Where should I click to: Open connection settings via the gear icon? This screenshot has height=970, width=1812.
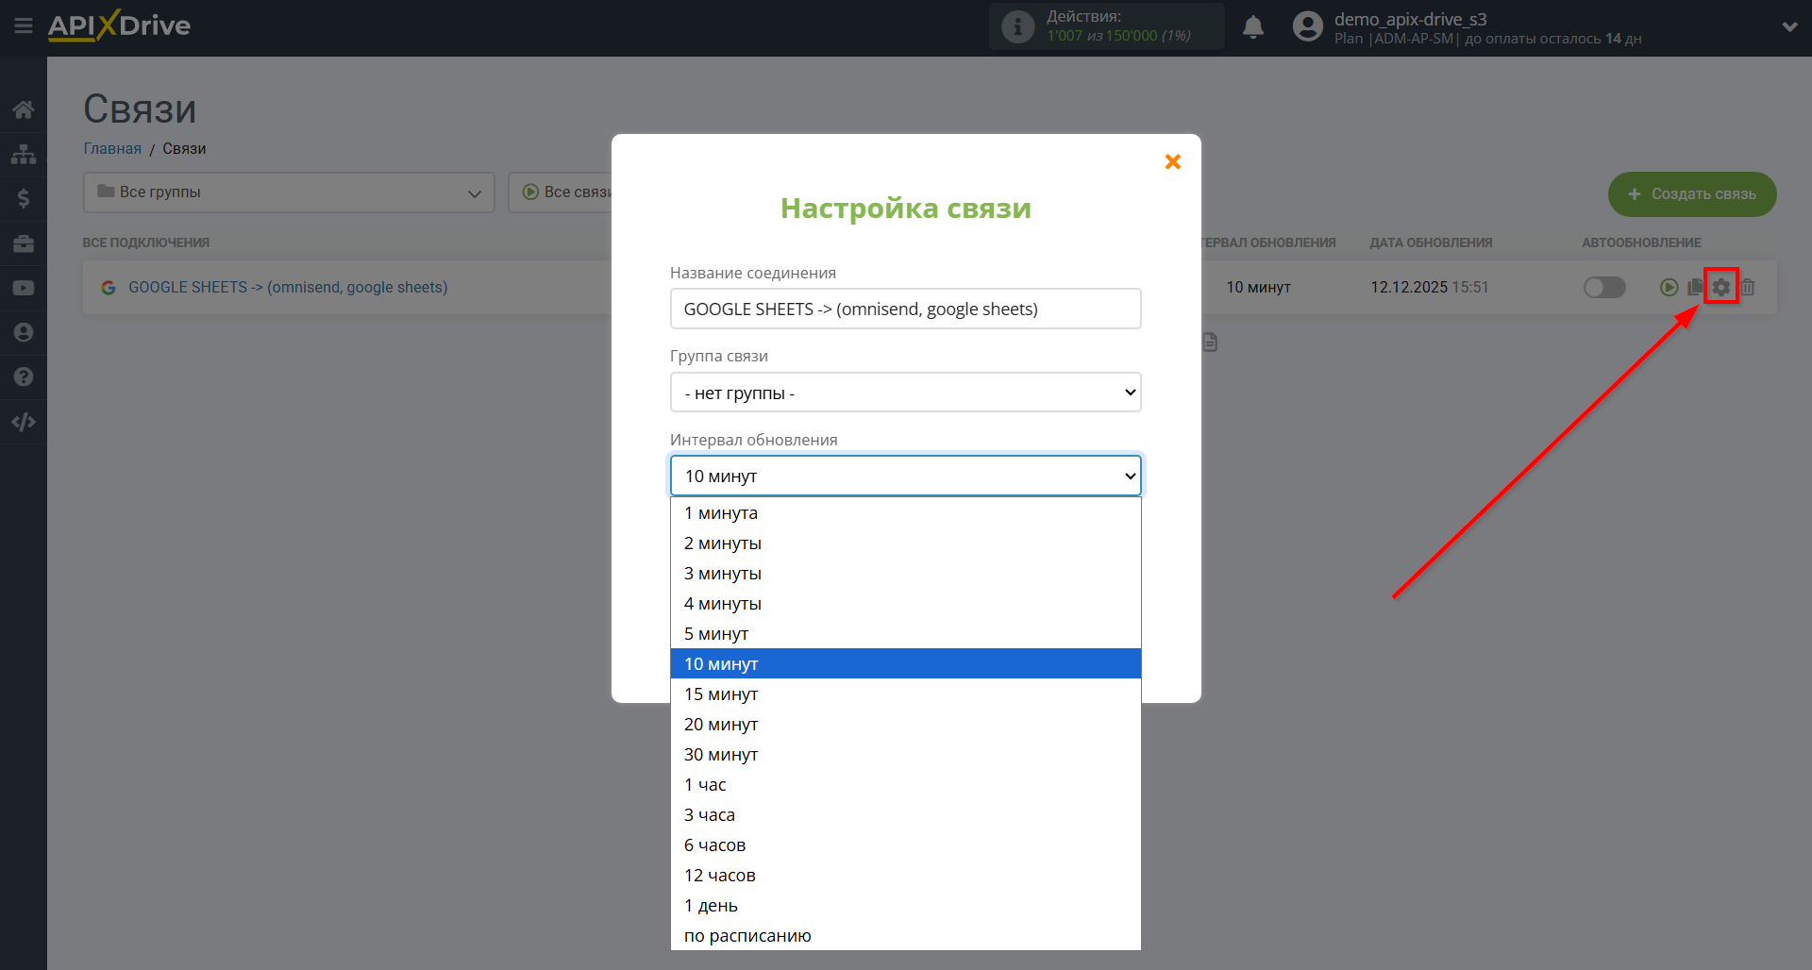click(x=1721, y=286)
